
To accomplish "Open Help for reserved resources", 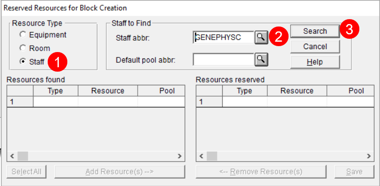I will coord(315,62).
